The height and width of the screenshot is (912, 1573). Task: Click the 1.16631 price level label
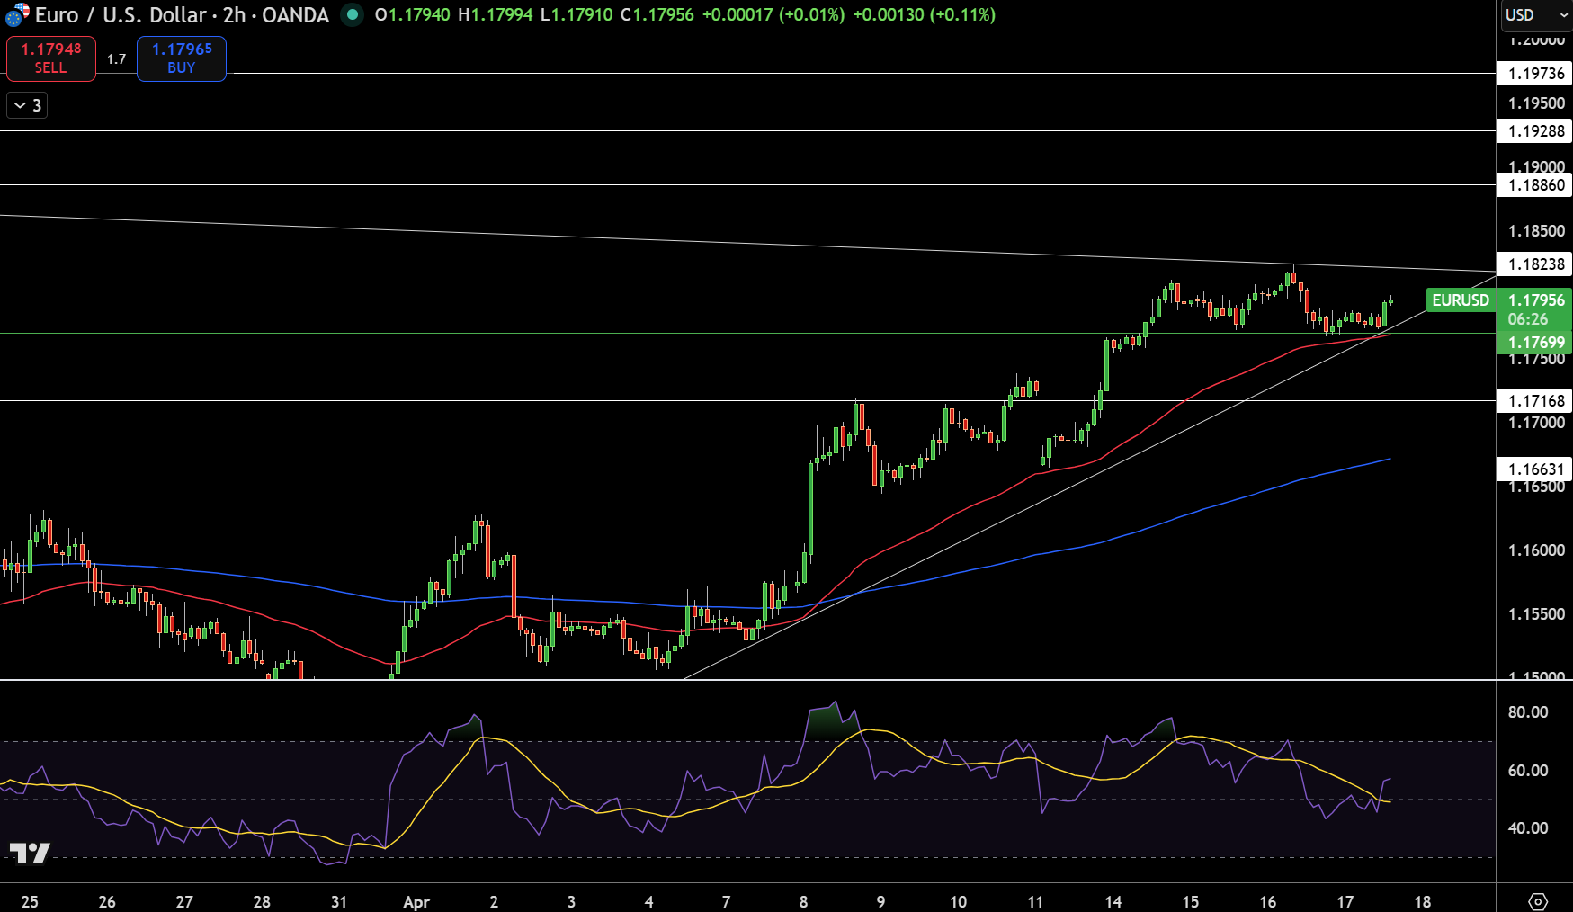coord(1534,469)
